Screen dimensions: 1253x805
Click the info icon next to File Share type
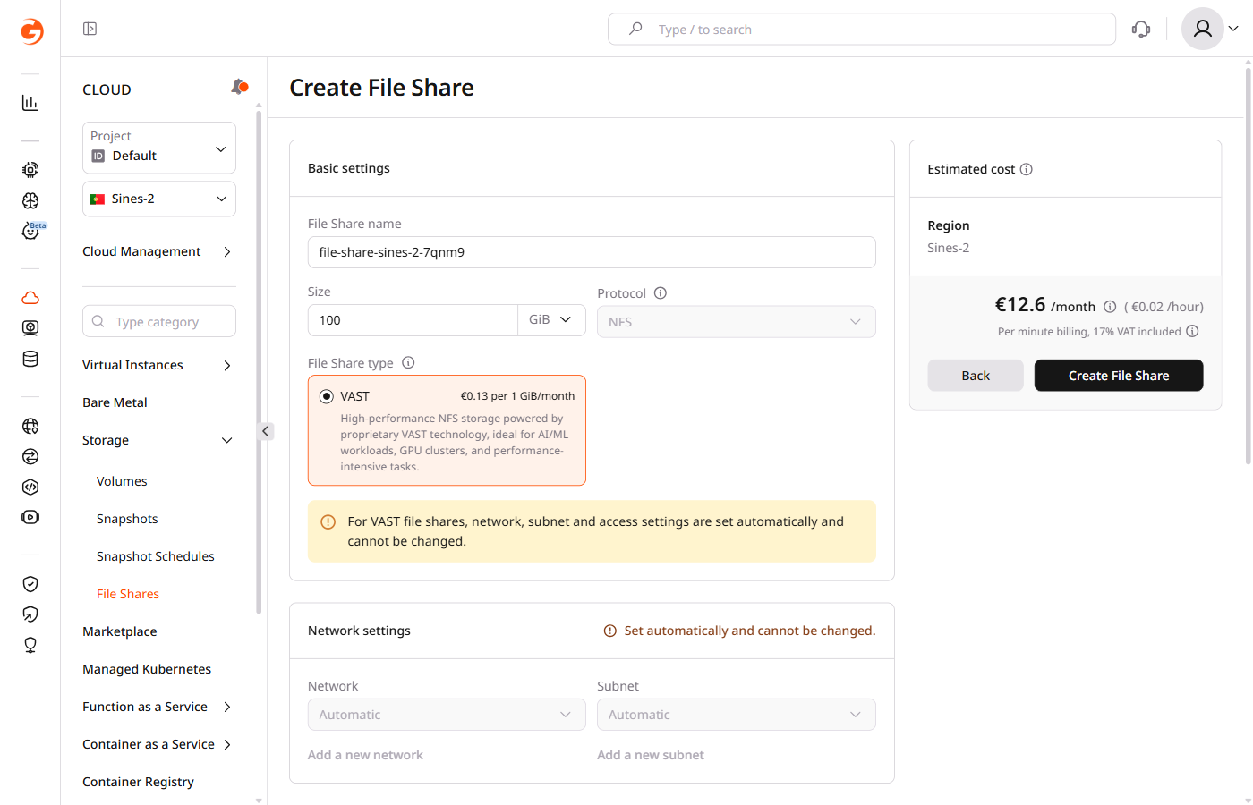coord(408,362)
